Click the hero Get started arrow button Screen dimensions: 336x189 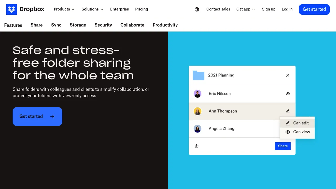coord(37,117)
